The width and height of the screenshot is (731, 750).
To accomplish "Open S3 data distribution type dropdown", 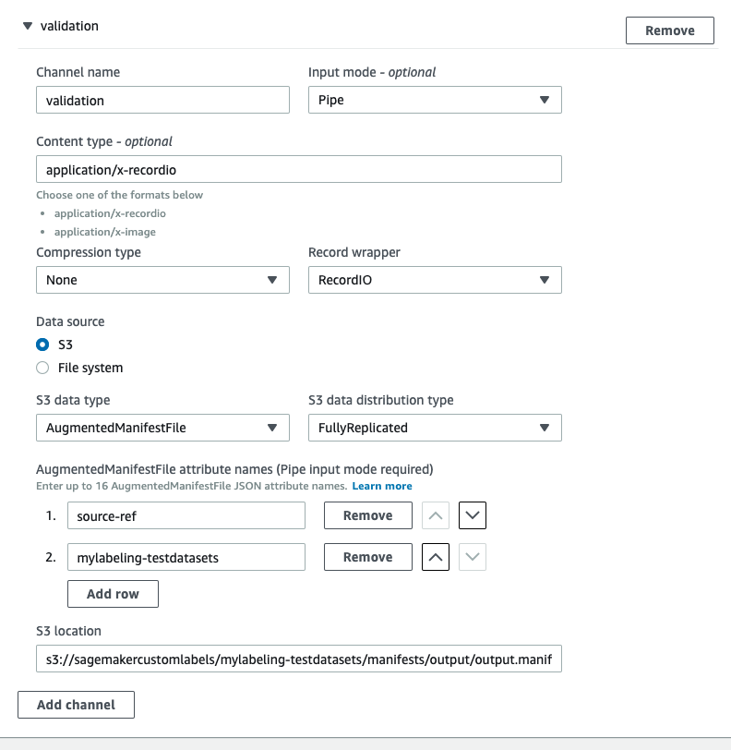I will (435, 428).
